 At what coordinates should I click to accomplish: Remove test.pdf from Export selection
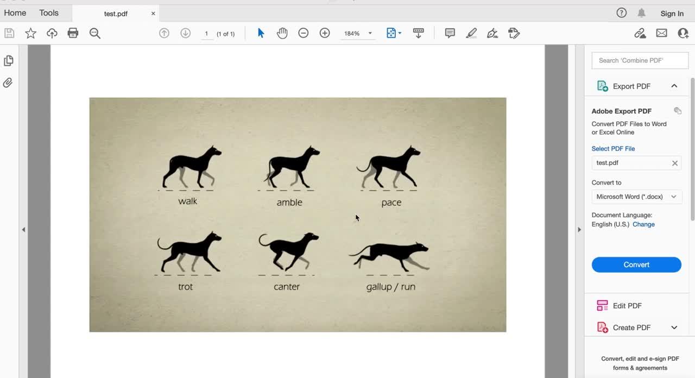click(675, 163)
